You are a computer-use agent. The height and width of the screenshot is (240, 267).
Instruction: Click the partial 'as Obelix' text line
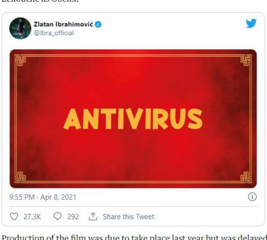pos(40,1)
